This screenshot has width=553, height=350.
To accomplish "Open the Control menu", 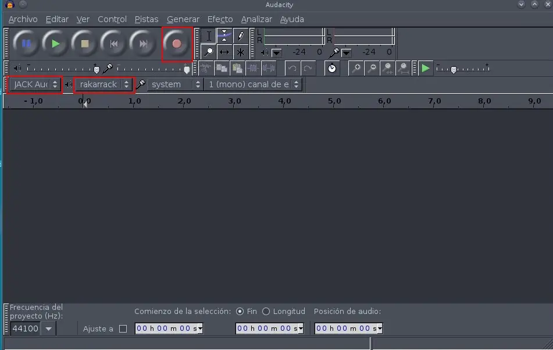I will click(112, 19).
